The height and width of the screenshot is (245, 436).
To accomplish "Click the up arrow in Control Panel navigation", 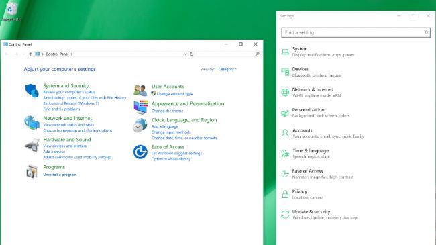I will pyautogui.click(x=30, y=54).
